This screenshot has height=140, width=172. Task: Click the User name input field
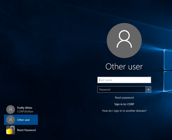coord(124,80)
